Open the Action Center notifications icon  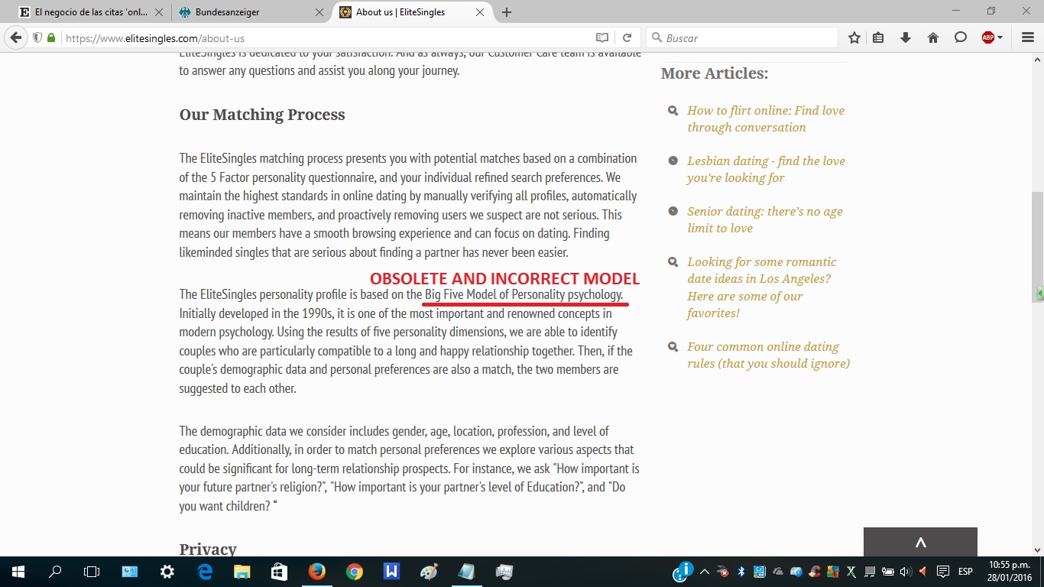tap(943, 572)
